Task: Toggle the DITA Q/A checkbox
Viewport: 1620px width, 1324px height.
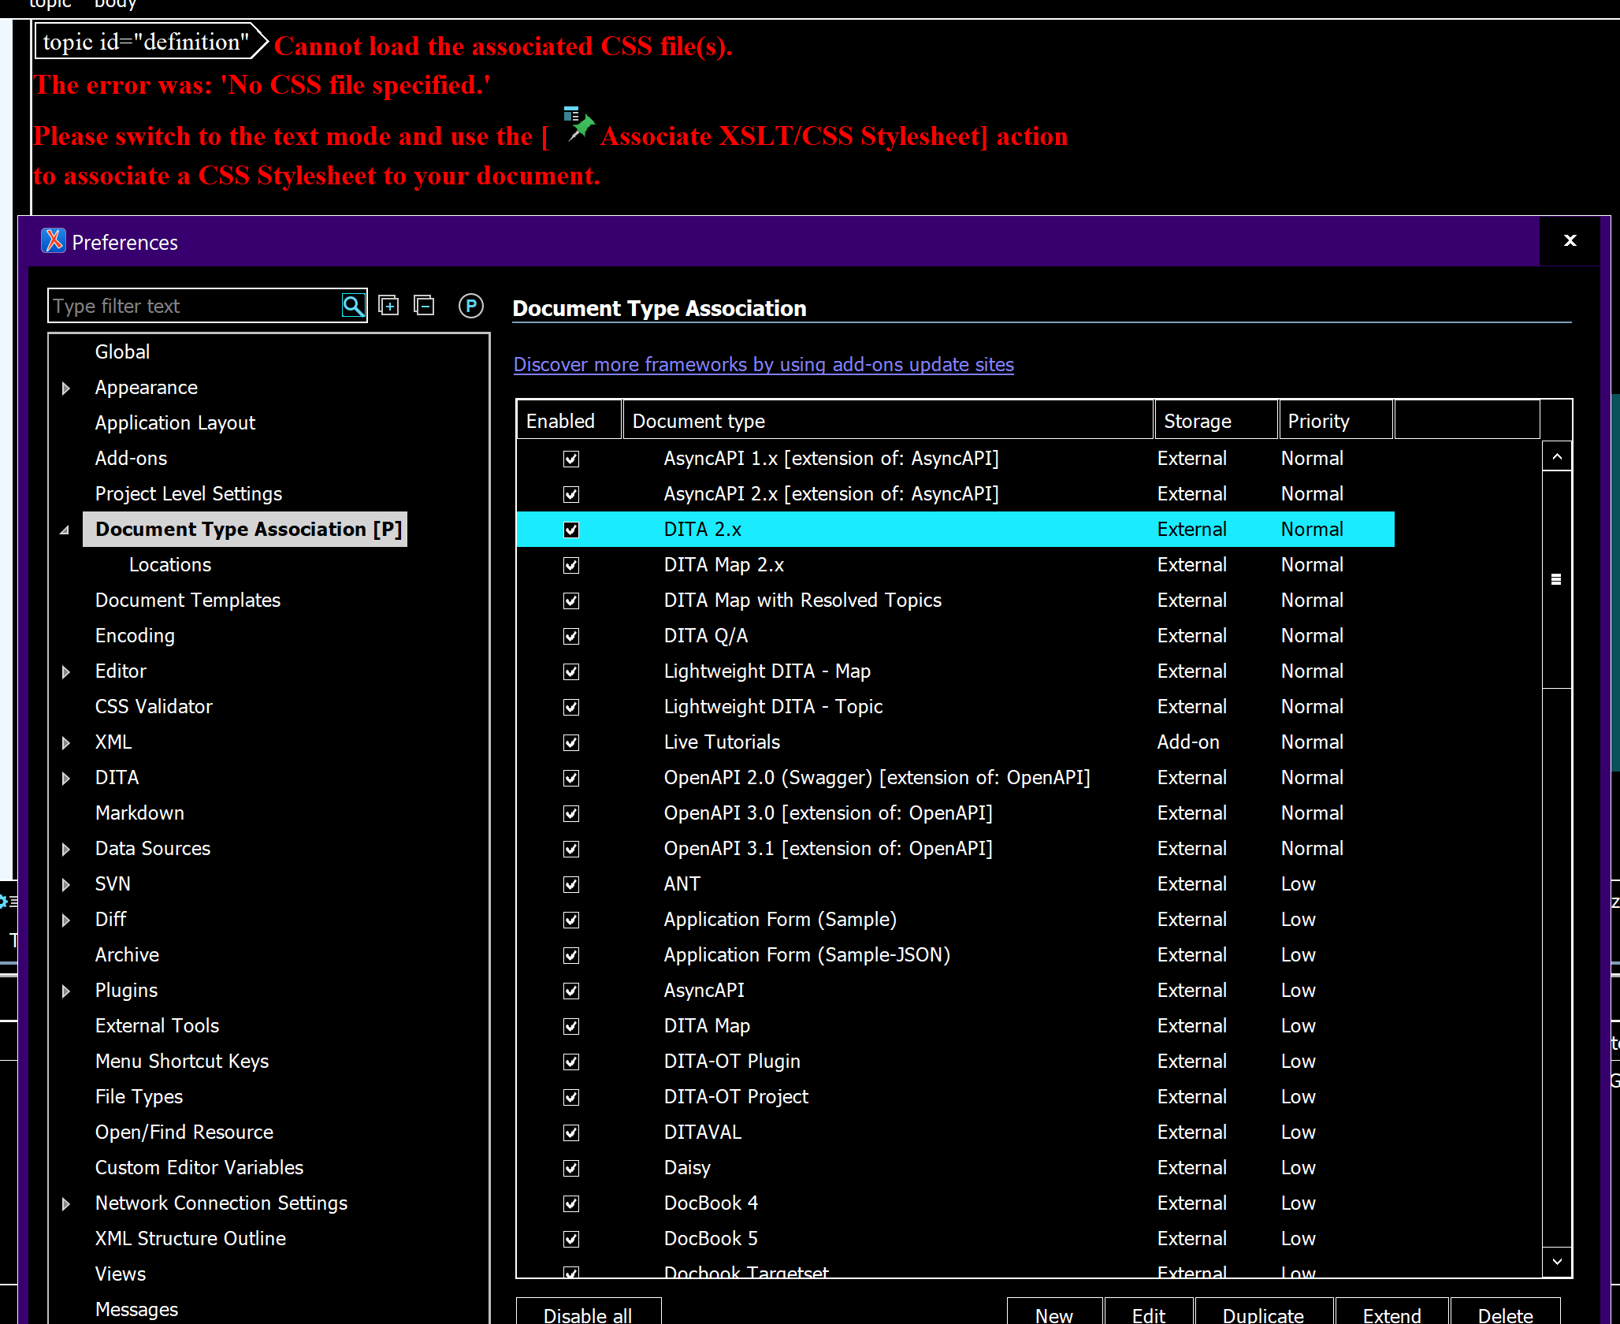Action: pyautogui.click(x=571, y=636)
